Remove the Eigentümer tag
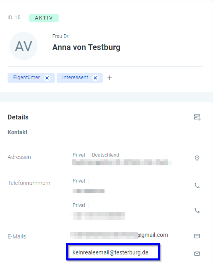213x266 pixels. click(x=47, y=78)
